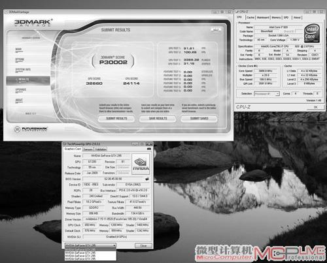Click Driver Version field in GPU-Z

[116, 219]
